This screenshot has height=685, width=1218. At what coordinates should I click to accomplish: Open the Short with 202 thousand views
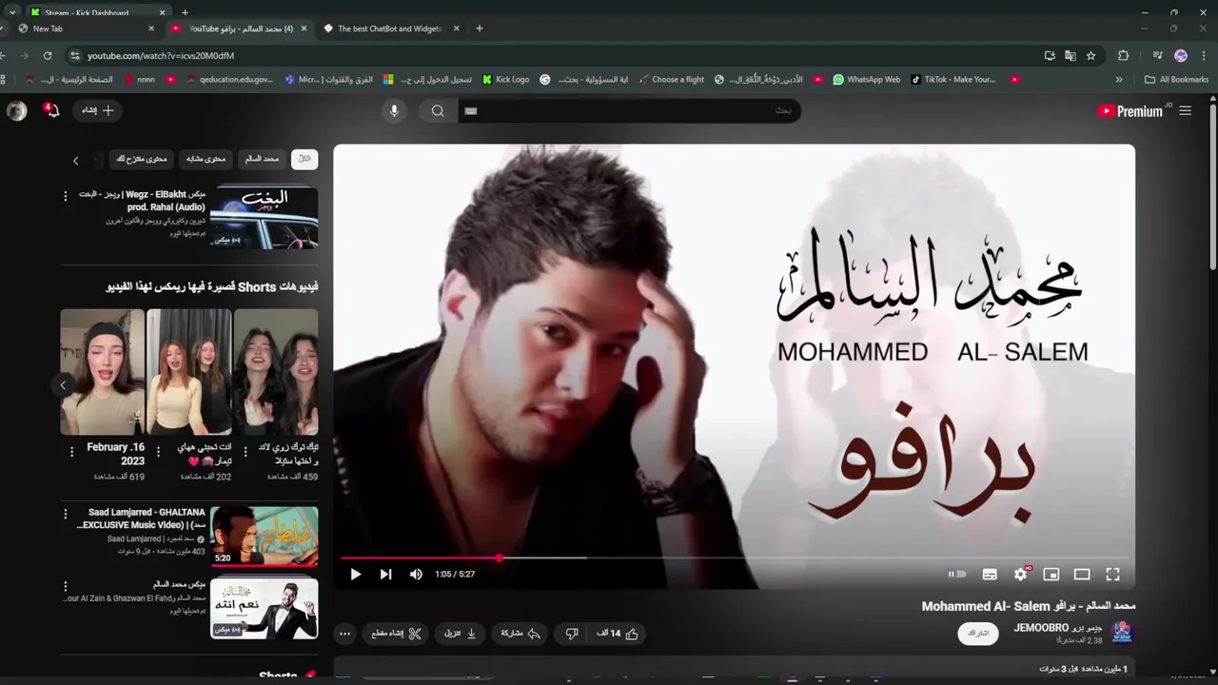(x=189, y=372)
